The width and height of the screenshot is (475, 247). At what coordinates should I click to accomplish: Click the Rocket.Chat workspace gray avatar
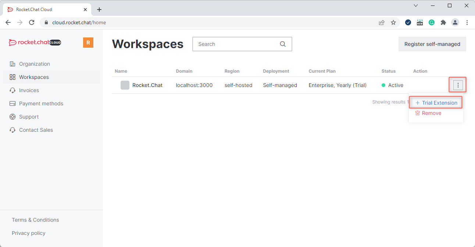coord(125,85)
